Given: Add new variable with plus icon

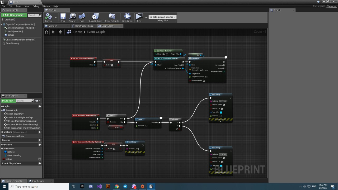Looking at the screenshot, I should (x=40, y=145).
